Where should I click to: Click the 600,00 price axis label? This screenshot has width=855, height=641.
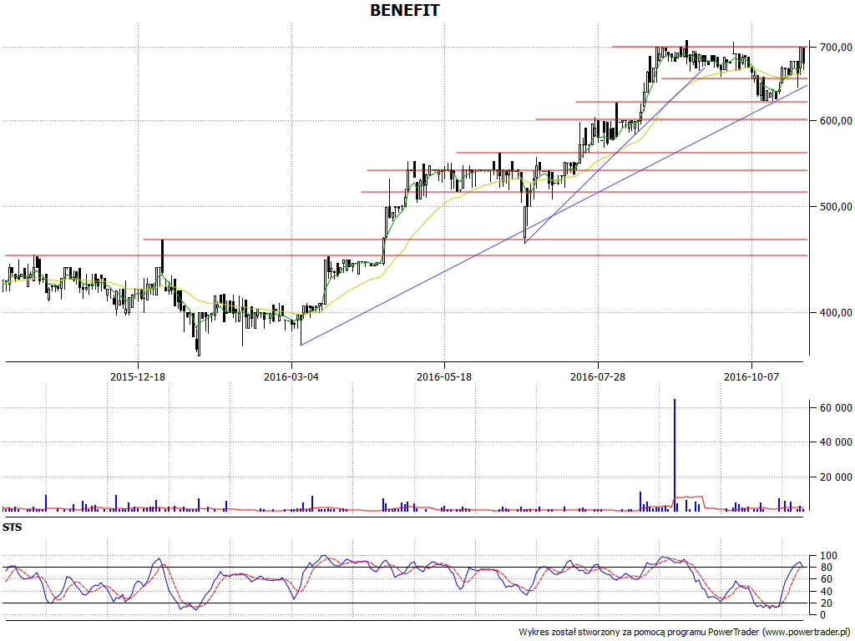(x=834, y=120)
